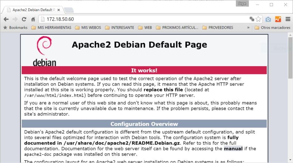Click the apache2-doc package name text

pos(38,154)
